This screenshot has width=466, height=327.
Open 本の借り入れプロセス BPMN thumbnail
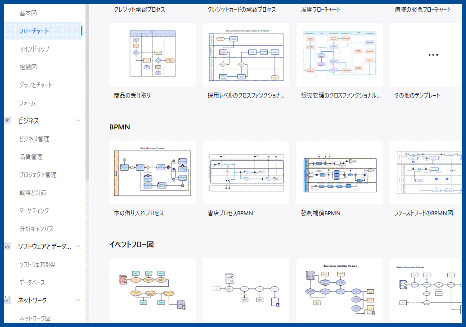[x=152, y=173]
